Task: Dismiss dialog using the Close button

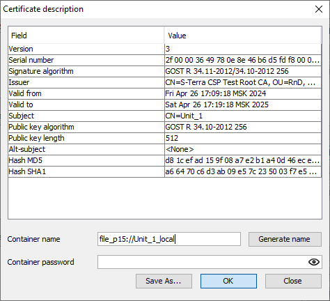Action: click(x=293, y=281)
